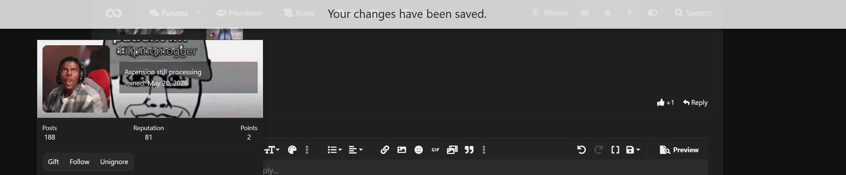This screenshot has width=846, height=175.
Task: Insert media with the gallery icon
Action: [x=452, y=150]
